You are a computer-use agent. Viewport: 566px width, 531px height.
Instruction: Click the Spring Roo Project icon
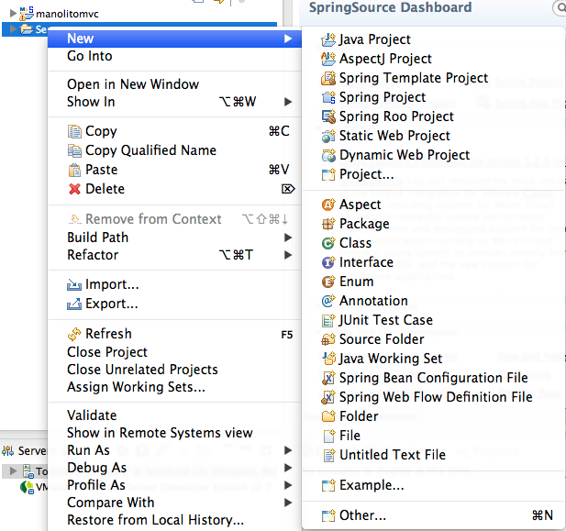328,116
